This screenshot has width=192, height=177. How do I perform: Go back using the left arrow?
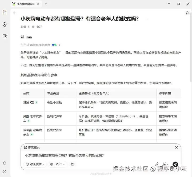(x=15, y=13)
